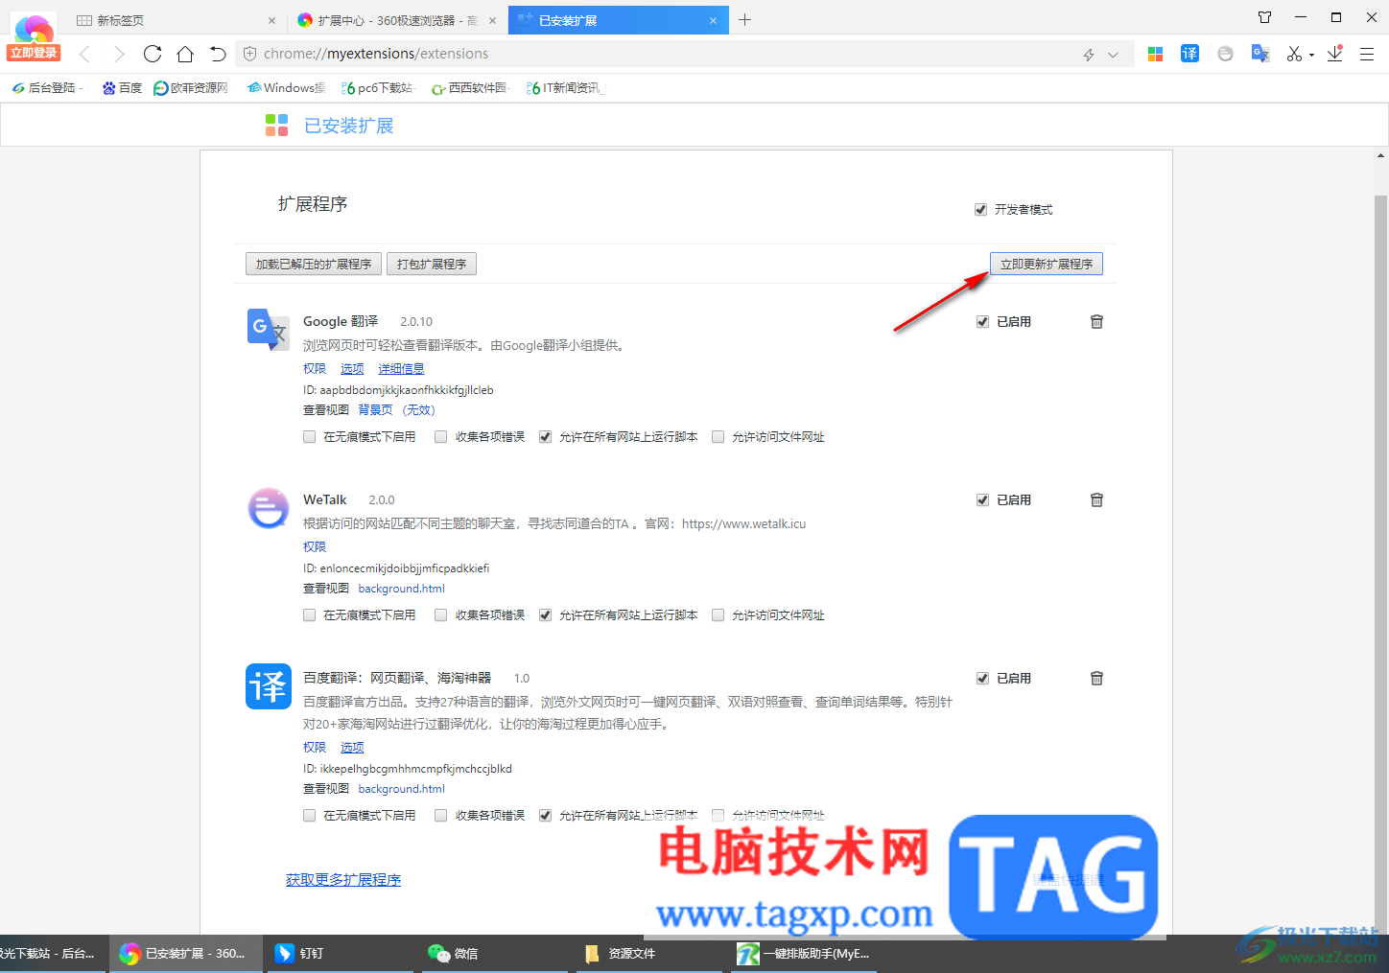Close the 新标签页 tab
1389x973 pixels.
point(271,20)
